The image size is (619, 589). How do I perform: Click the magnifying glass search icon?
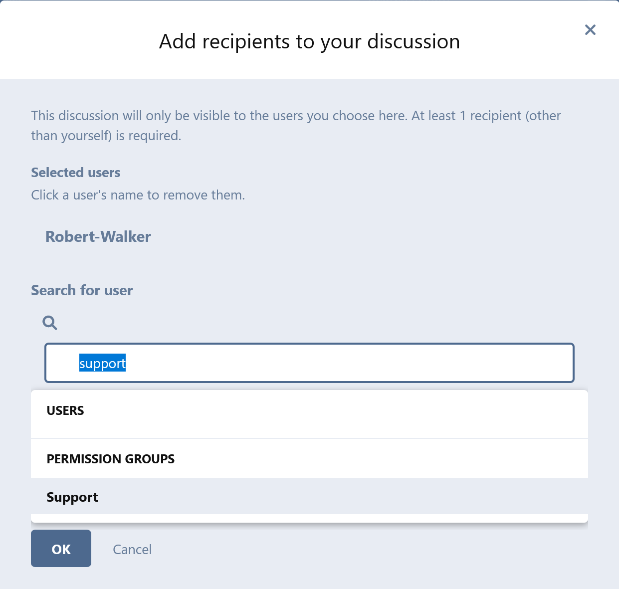point(50,323)
